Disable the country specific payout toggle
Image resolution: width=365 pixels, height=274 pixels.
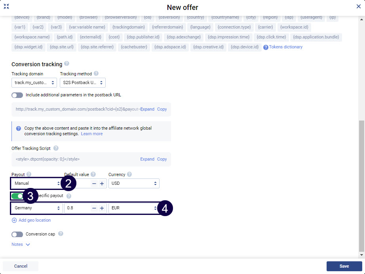pyautogui.click(x=17, y=196)
